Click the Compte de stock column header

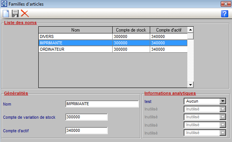(x=131, y=30)
